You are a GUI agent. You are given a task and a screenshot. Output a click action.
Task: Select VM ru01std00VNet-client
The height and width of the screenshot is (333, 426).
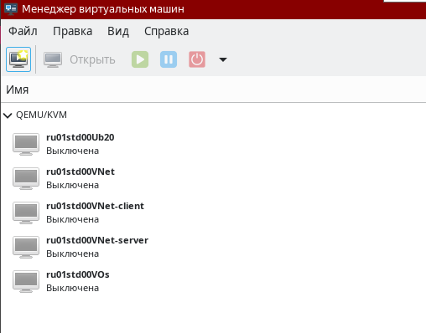(x=214, y=213)
